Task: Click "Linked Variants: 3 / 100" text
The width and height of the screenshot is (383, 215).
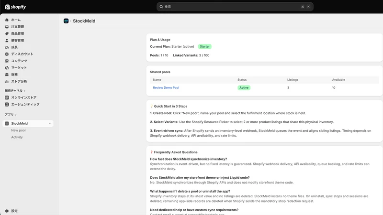Action: point(191,55)
